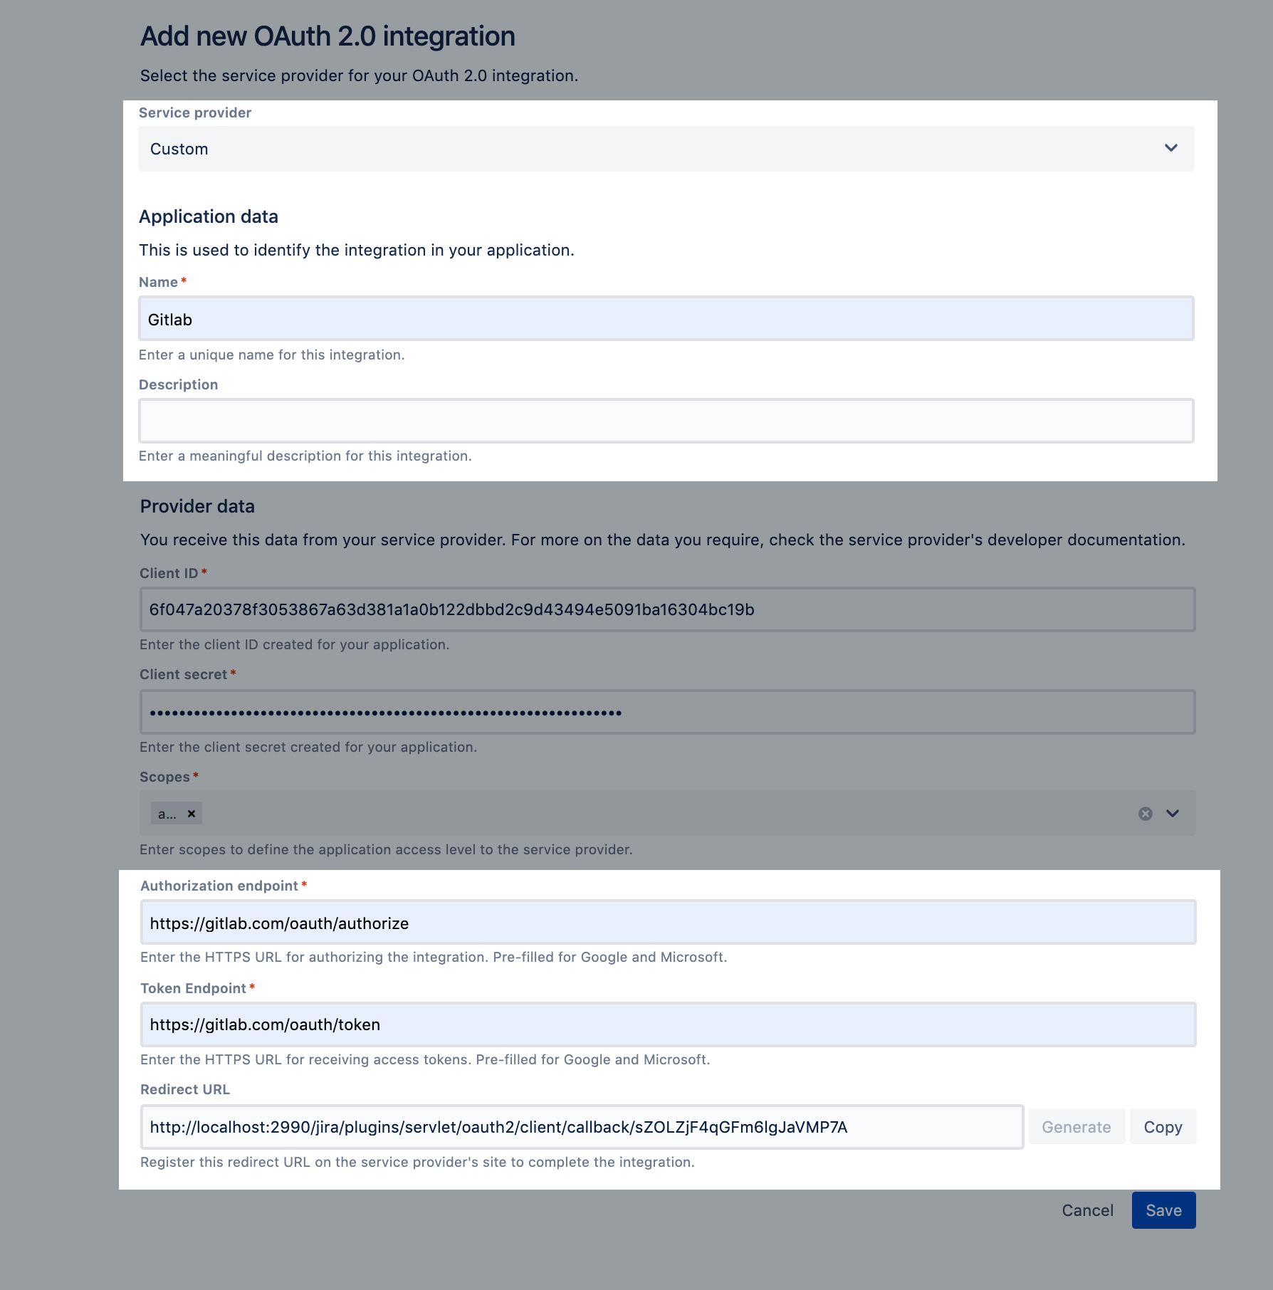This screenshot has width=1273, height=1290.
Task: Copy the Redirect URL
Action: click(x=1162, y=1126)
